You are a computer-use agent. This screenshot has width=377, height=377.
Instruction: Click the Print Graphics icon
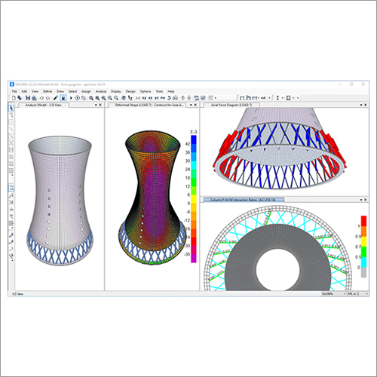pos(34,98)
